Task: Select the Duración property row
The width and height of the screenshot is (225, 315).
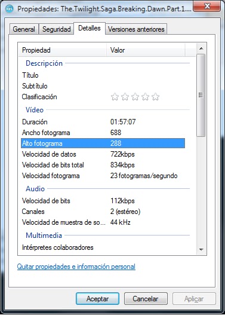Action: point(103,122)
